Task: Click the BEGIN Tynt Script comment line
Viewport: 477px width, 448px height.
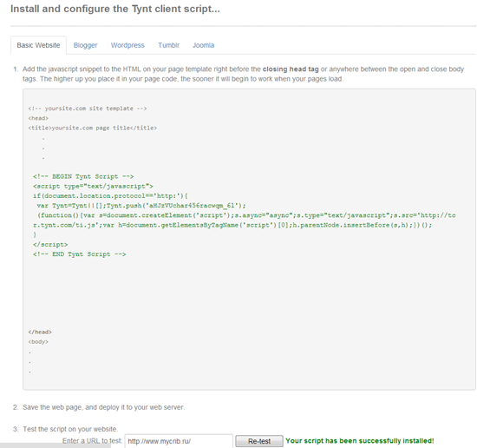Action: [83, 176]
